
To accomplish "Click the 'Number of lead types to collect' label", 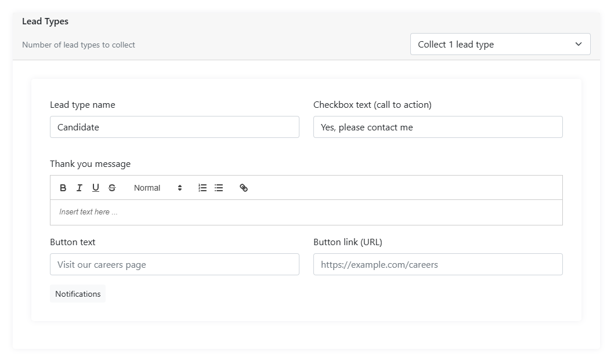I will pyautogui.click(x=78, y=45).
